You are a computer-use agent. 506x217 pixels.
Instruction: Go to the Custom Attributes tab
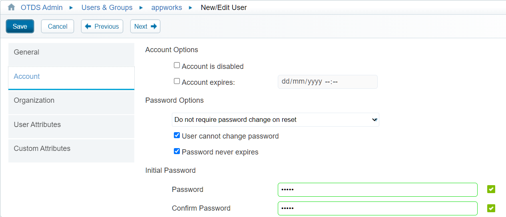71,149
